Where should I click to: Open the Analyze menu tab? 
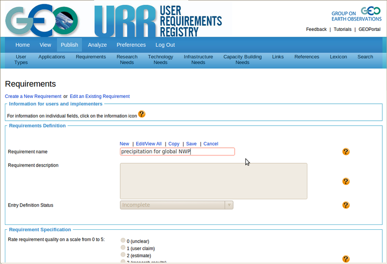pos(97,45)
